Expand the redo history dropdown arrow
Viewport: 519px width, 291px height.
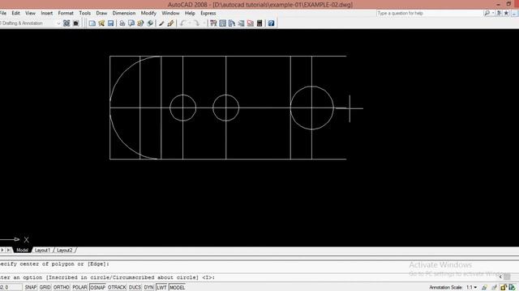[204, 23]
